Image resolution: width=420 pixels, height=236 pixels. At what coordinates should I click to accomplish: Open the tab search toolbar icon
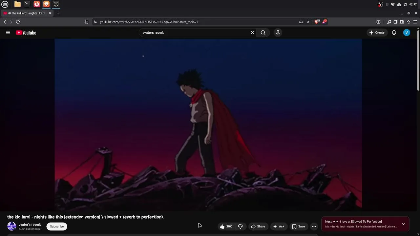click(378, 22)
